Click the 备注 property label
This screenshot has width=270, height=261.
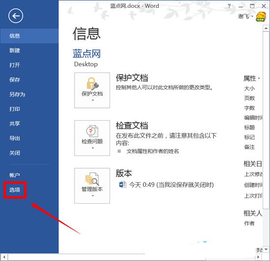point(249,147)
